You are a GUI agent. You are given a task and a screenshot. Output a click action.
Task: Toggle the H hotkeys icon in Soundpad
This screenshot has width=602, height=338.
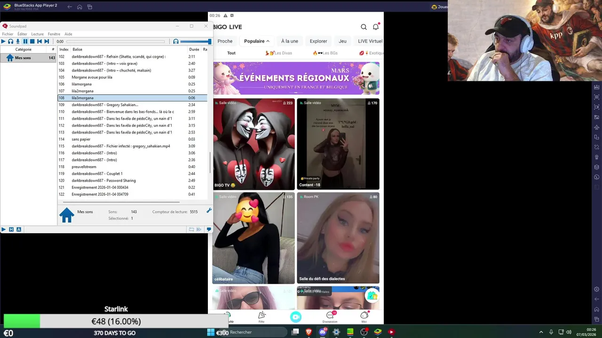[x=11, y=230]
